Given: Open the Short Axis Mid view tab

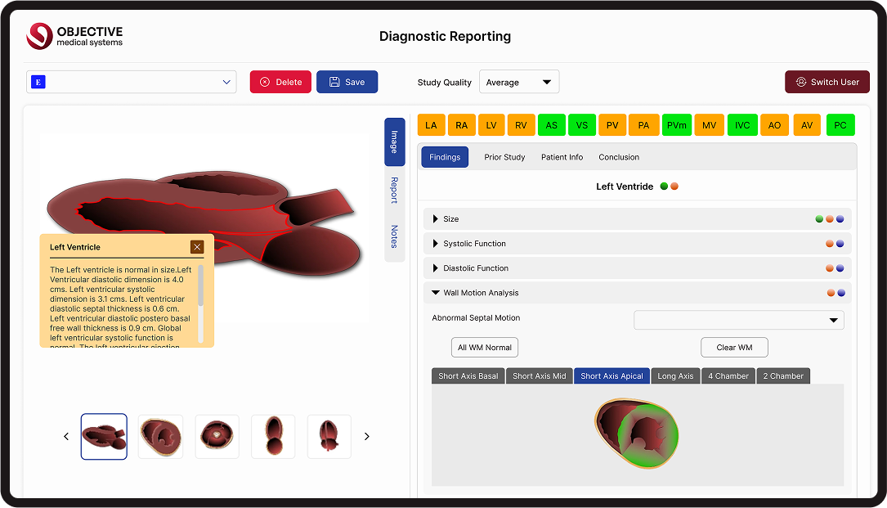Looking at the screenshot, I should (539, 376).
